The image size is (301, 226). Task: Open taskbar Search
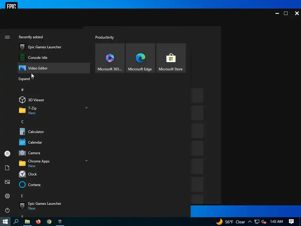tap(16, 222)
